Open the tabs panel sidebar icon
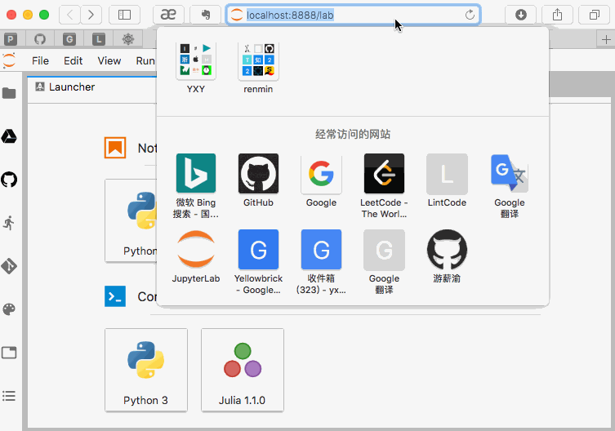Viewport: 615px width, 431px height. click(9, 353)
